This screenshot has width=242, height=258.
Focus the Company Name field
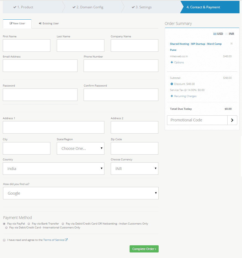(x=134, y=45)
